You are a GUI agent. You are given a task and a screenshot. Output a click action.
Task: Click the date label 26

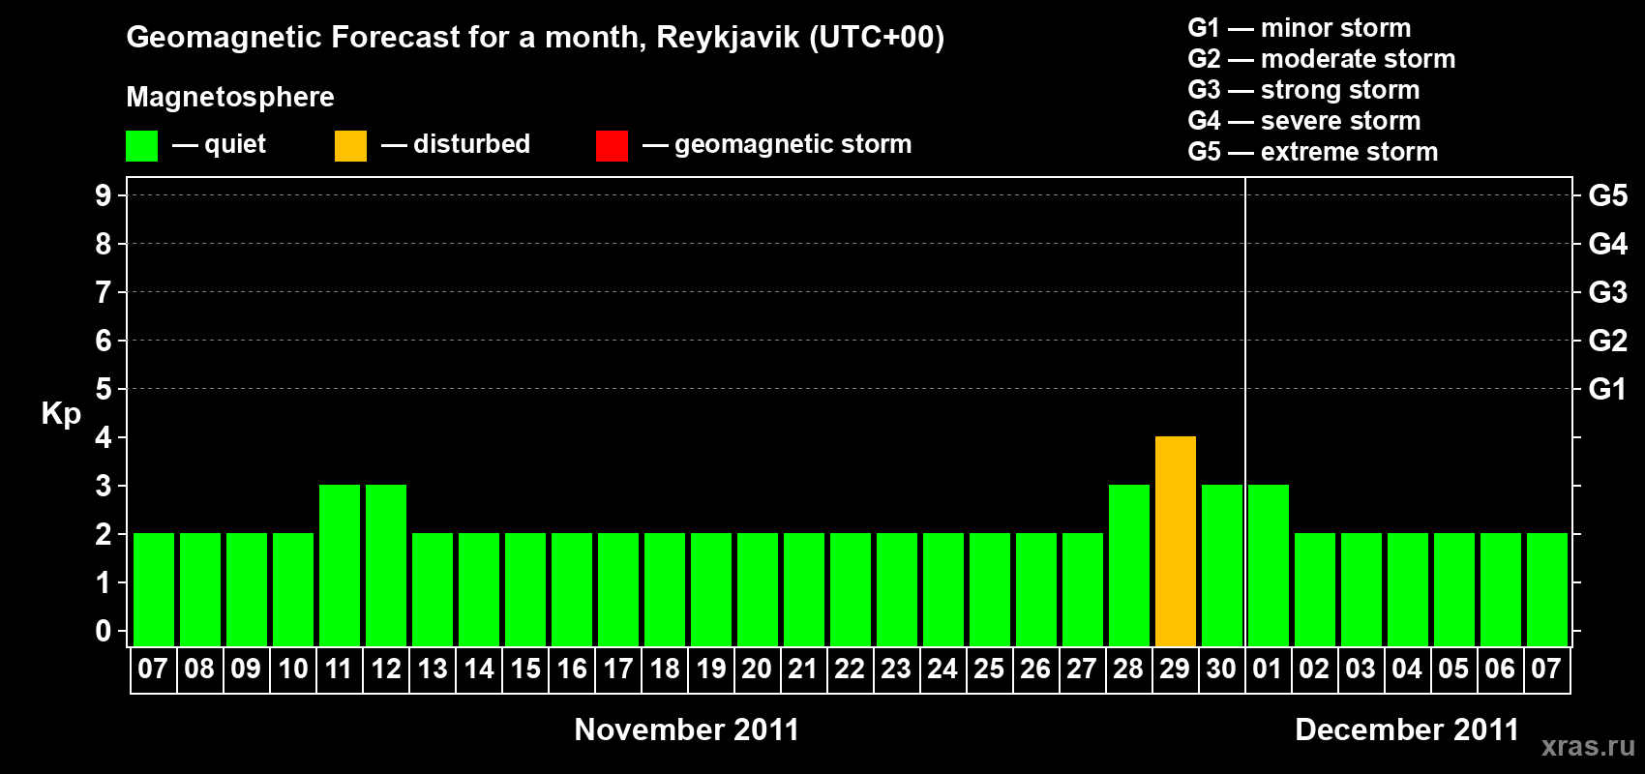(1036, 669)
